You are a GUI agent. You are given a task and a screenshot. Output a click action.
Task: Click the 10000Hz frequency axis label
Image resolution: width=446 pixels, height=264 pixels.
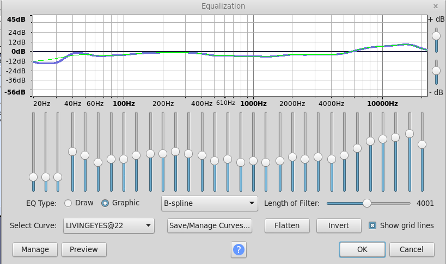[x=382, y=104]
